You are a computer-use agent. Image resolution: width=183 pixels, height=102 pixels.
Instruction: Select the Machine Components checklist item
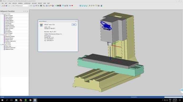(10, 48)
